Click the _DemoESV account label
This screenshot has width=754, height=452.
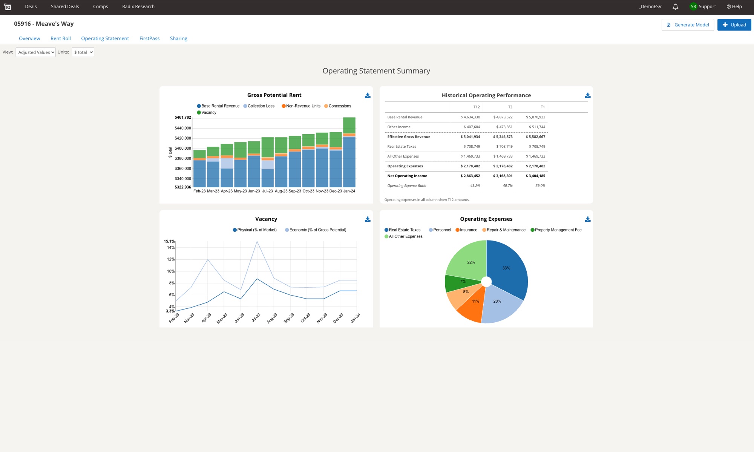point(650,7)
